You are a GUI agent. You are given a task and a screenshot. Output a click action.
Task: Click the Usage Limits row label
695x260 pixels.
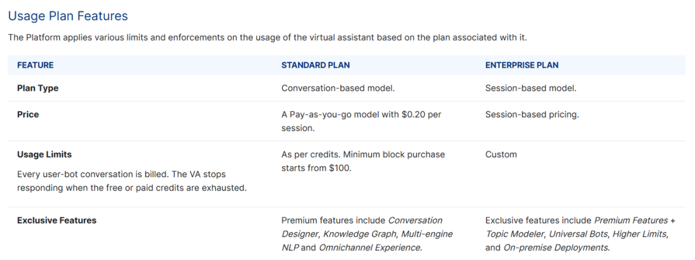pyautogui.click(x=44, y=154)
